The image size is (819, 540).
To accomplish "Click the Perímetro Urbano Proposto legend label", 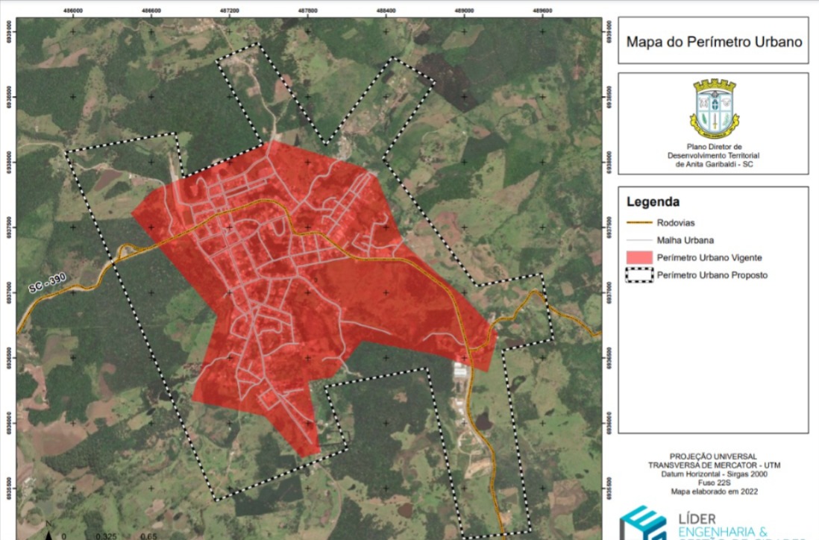I will 712,275.
